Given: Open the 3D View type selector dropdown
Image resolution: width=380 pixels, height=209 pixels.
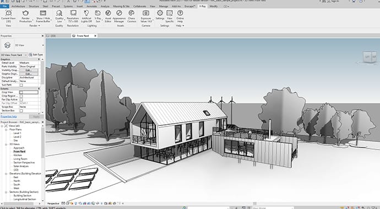Looking at the screenshot, I should pyautogui.click(x=43, y=45).
